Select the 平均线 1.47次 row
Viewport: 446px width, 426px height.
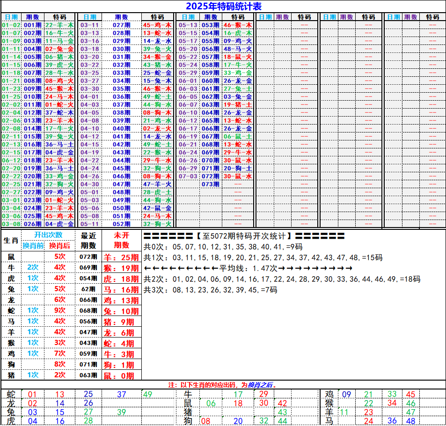point(248,268)
